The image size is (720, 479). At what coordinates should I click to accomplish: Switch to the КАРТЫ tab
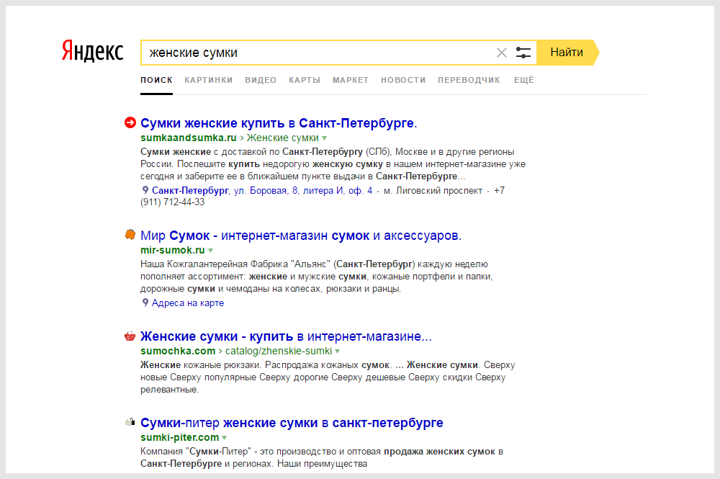point(305,80)
